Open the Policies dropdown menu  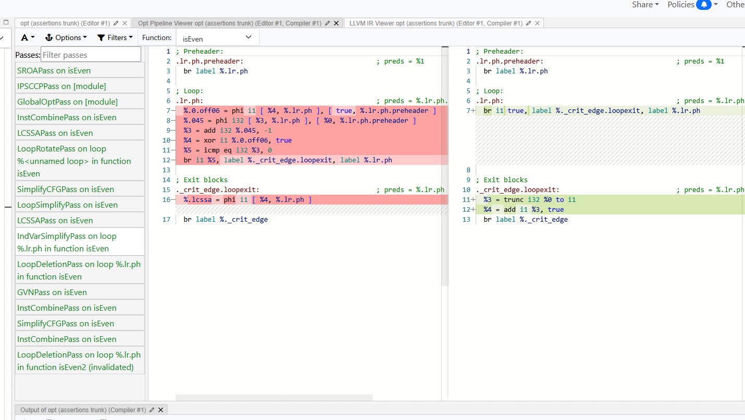coord(681,5)
